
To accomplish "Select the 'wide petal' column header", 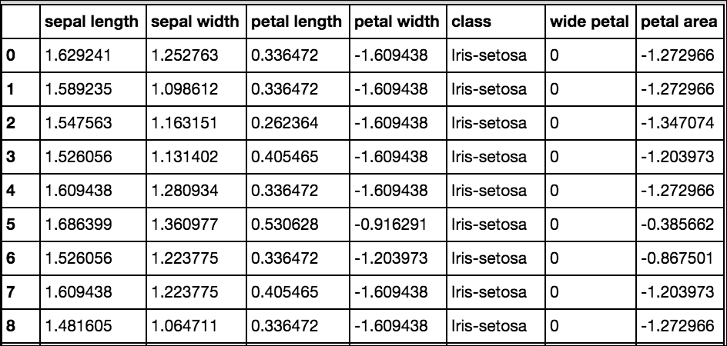I will [589, 22].
